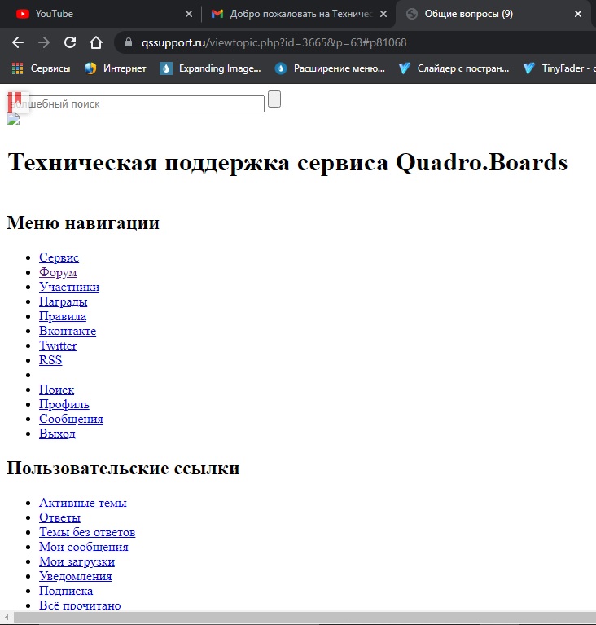Open the Активные темы link
This screenshot has height=625, width=596.
click(x=83, y=503)
